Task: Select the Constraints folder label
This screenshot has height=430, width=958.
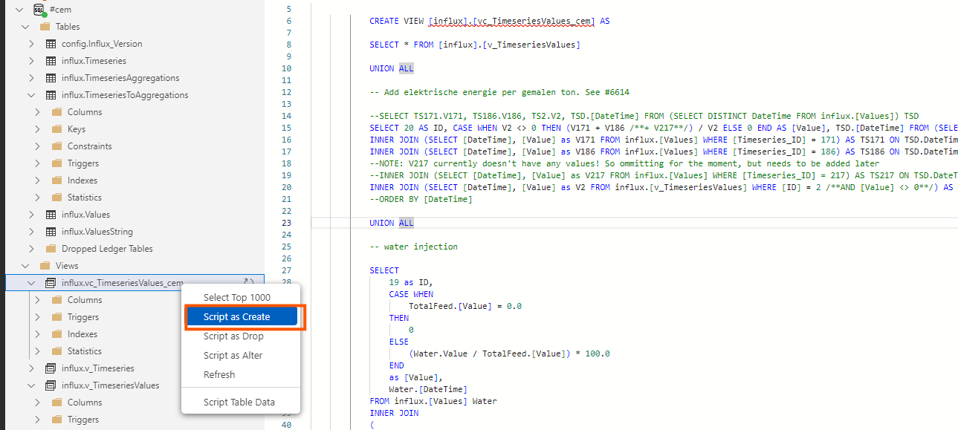Action: (90, 146)
